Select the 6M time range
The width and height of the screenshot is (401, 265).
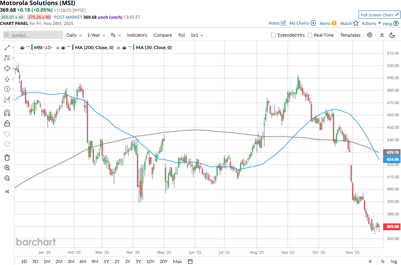point(83,261)
